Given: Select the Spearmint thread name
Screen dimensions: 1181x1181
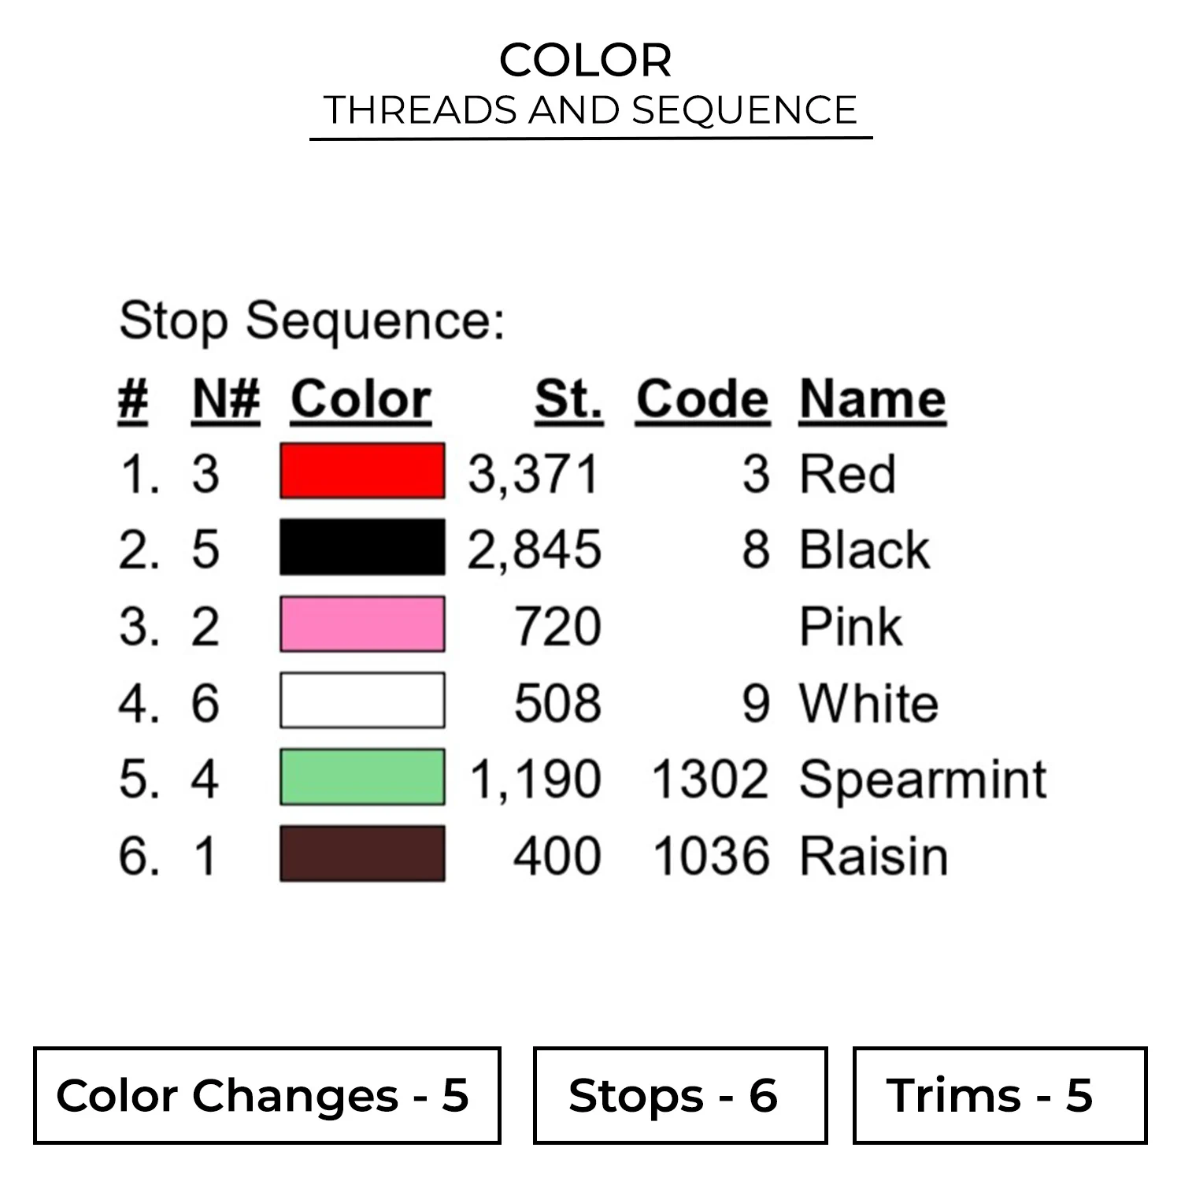Looking at the screenshot, I should click(x=923, y=779).
